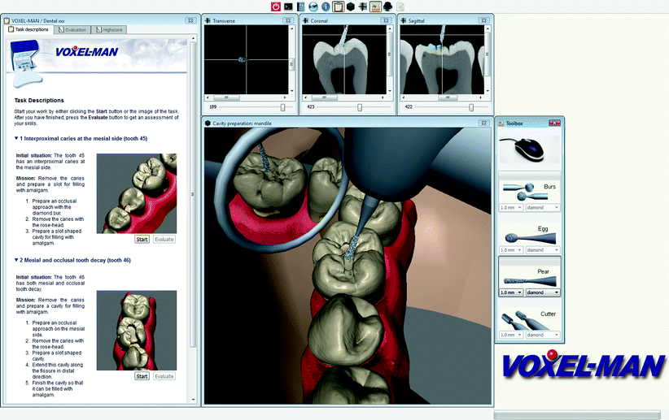Click the Coronal view slice slider
669x420 pixels.
360,106
